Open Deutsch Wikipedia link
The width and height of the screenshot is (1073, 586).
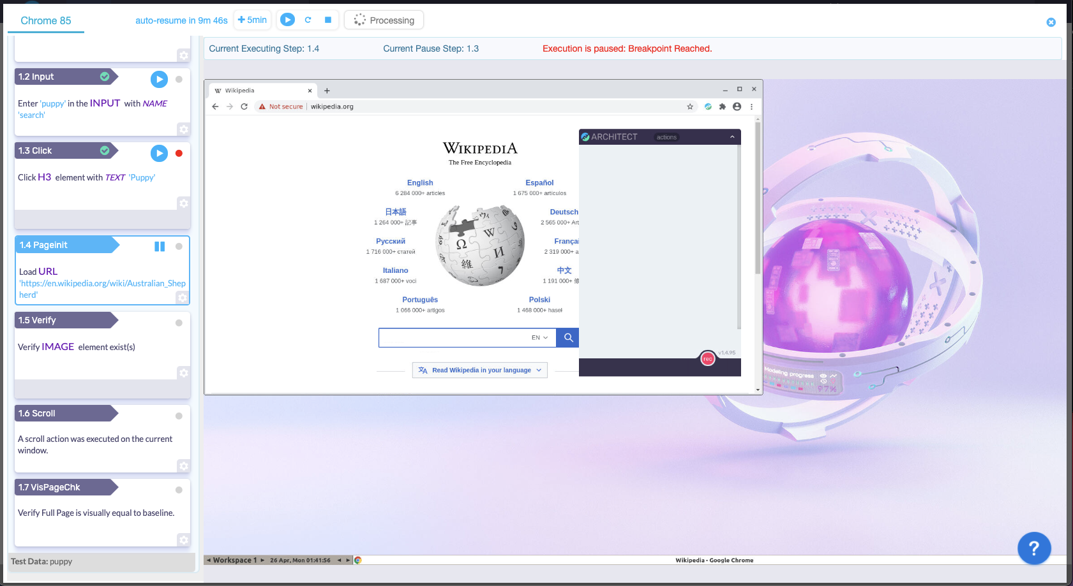pos(564,212)
